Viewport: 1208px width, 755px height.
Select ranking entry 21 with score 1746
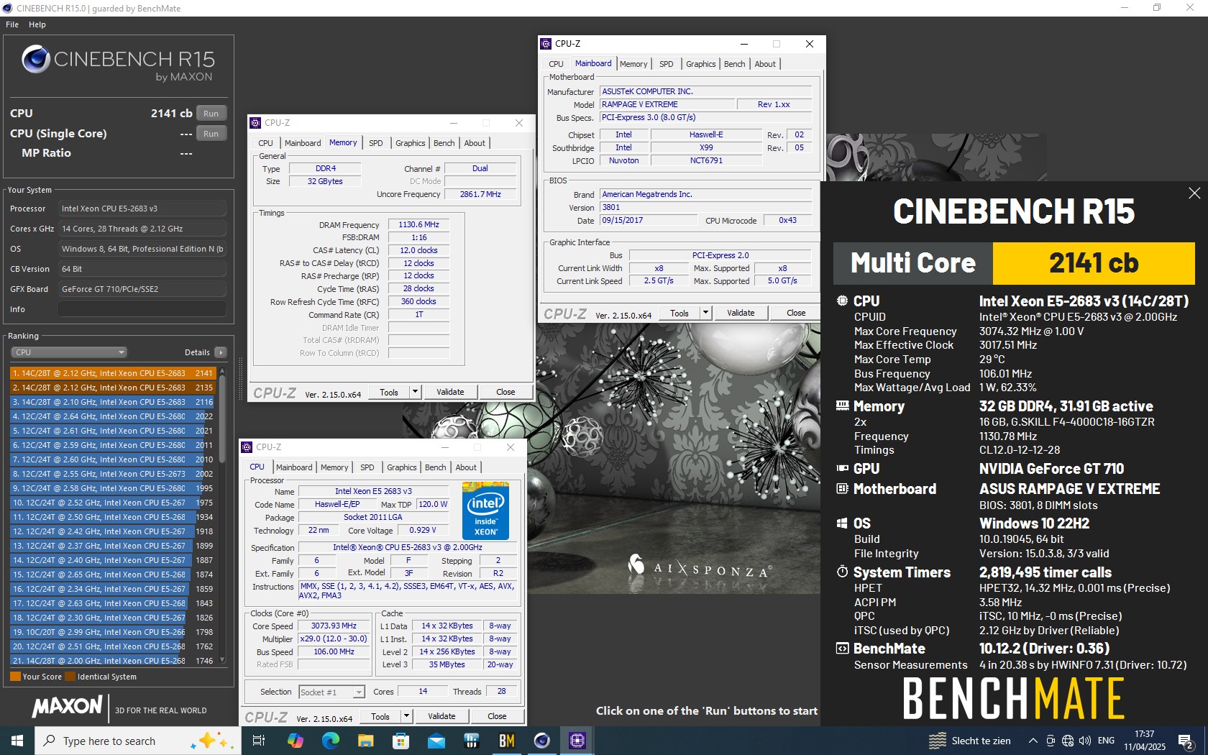coord(113,661)
